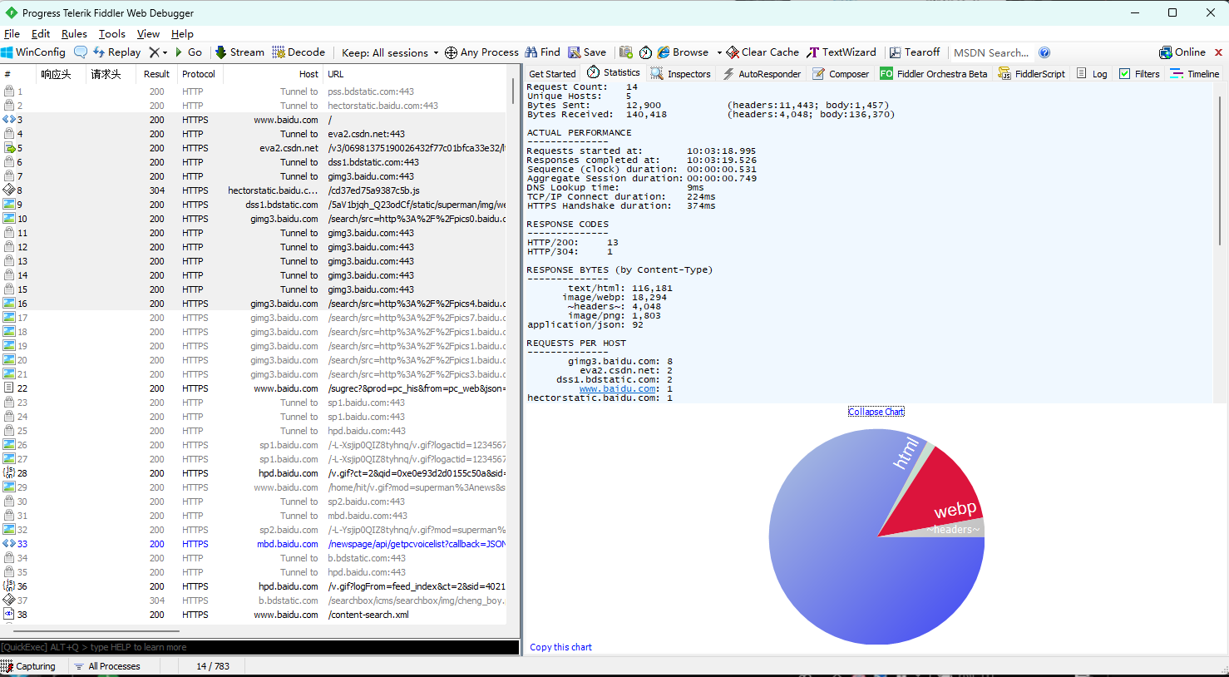Screen dimensions: 1229x677
Task: Open the AutoResponder tab
Action: 762,74
